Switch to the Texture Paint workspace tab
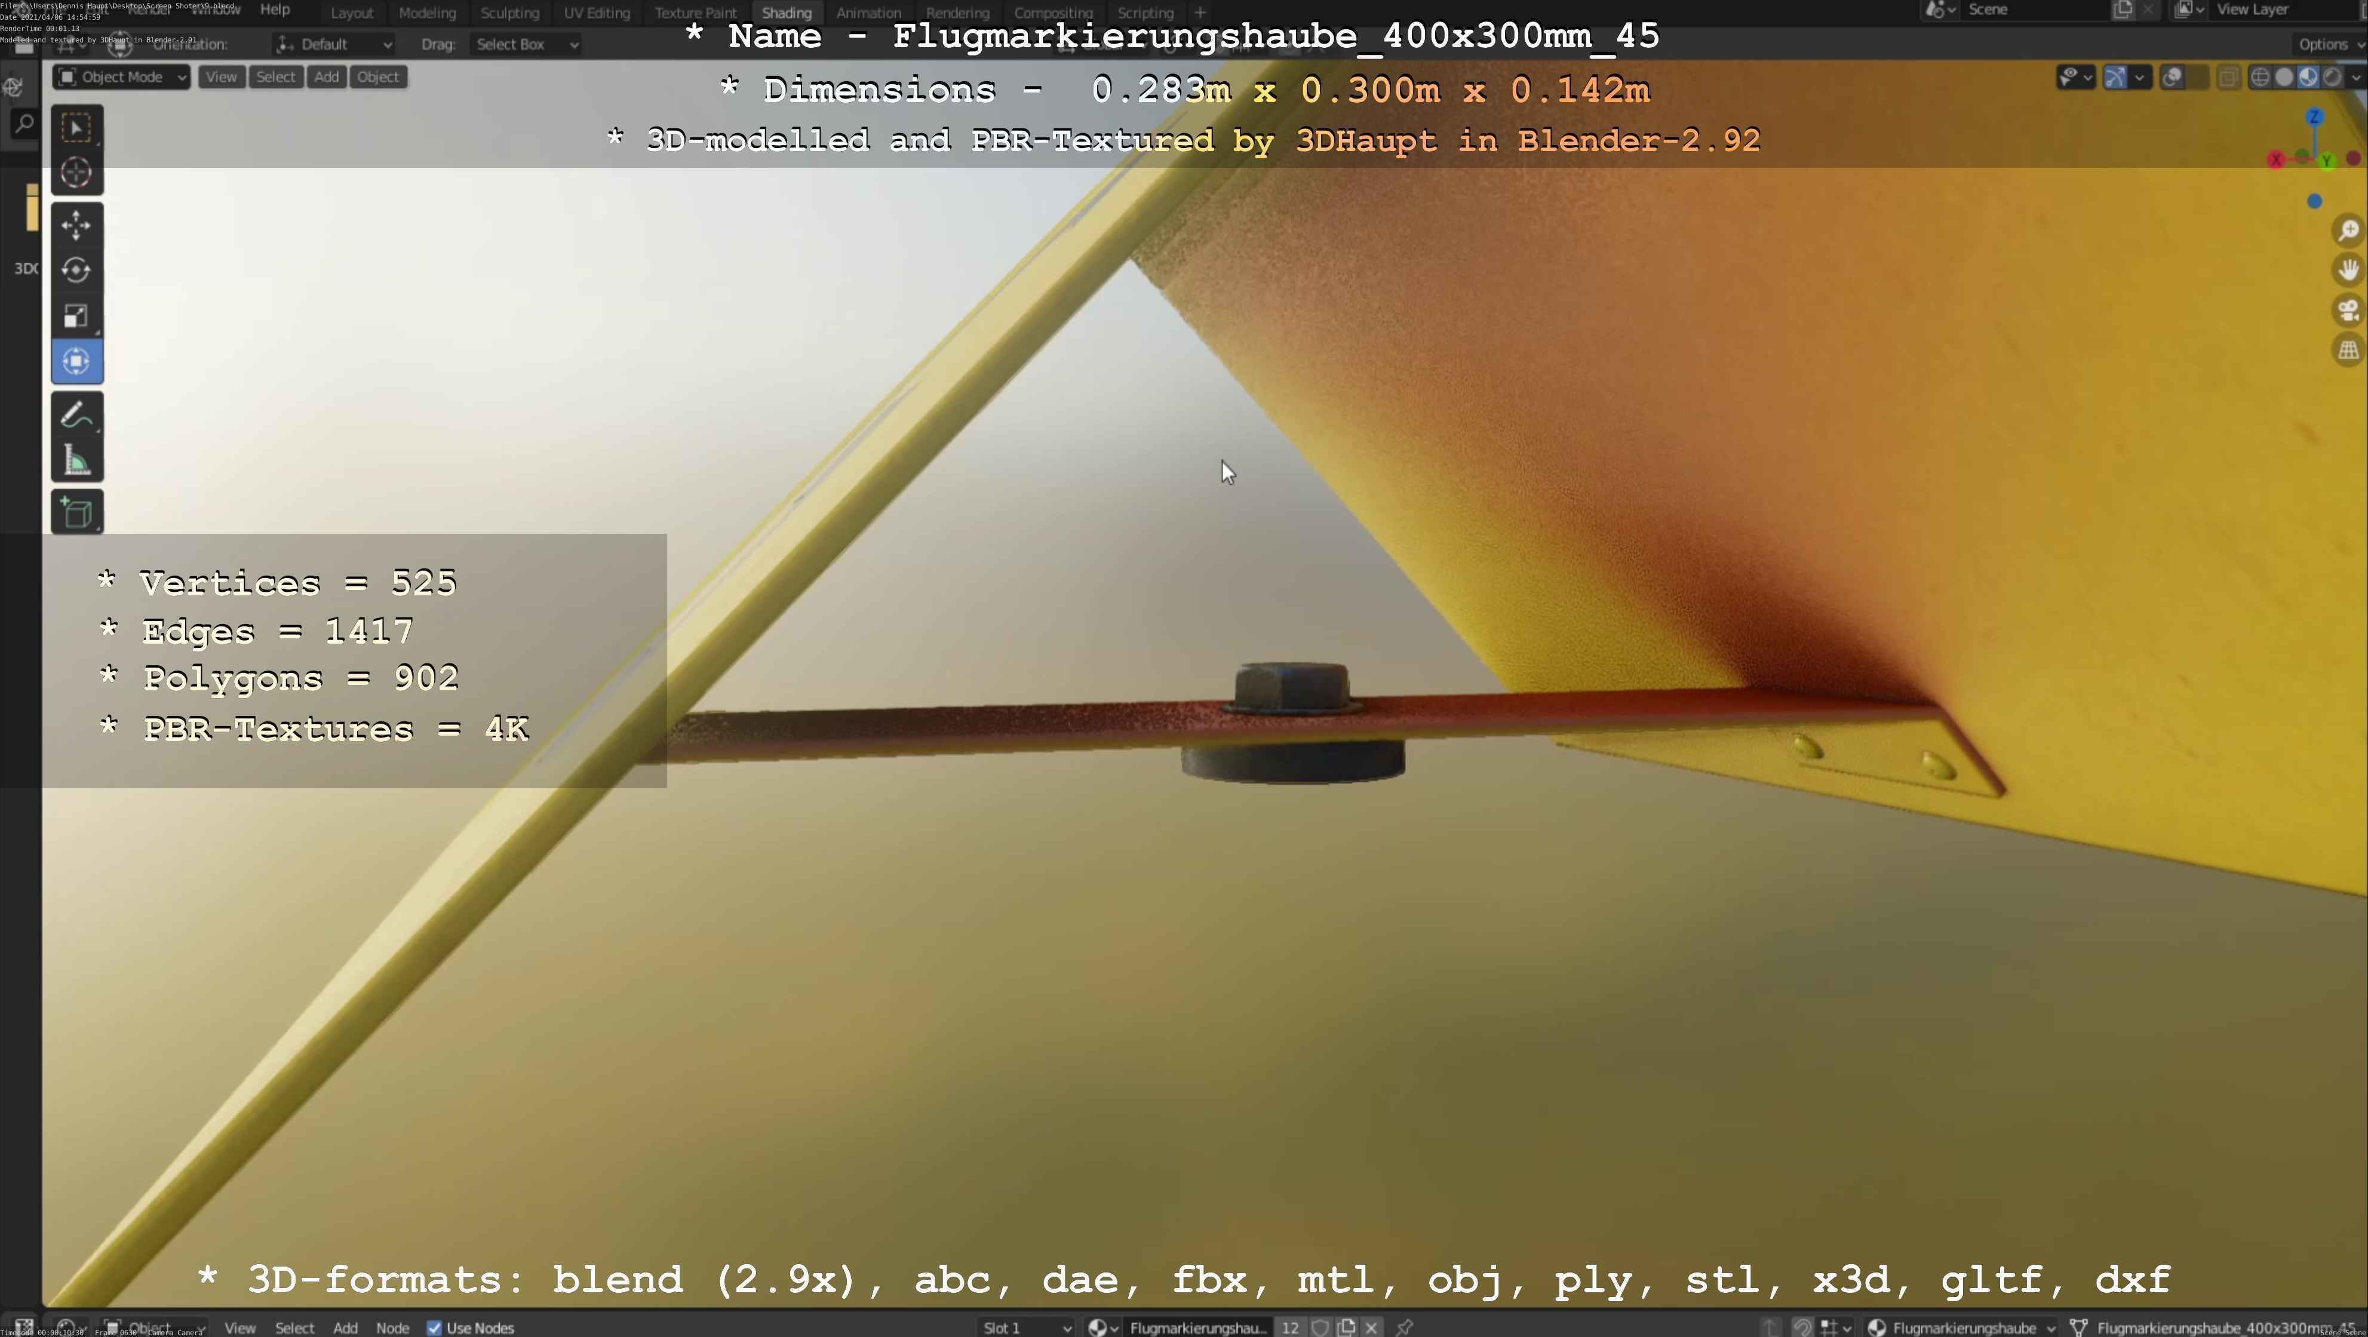This screenshot has width=2368, height=1337. [x=696, y=13]
